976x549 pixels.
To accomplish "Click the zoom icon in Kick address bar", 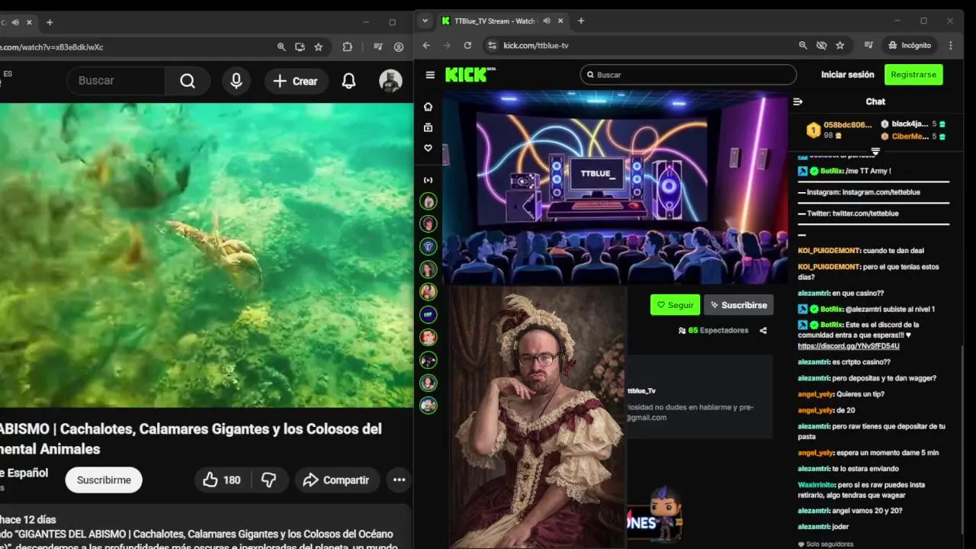I will (x=803, y=46).
